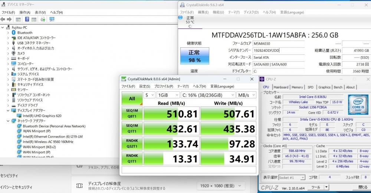Image resolution: width=371 pixels, height=193 pixels.
Task: Click the 41993 GB total host writes value
Action: pyautogui.click(x=356, y=50)
